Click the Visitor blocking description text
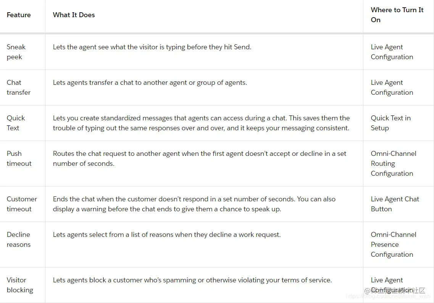 [192, 280]
